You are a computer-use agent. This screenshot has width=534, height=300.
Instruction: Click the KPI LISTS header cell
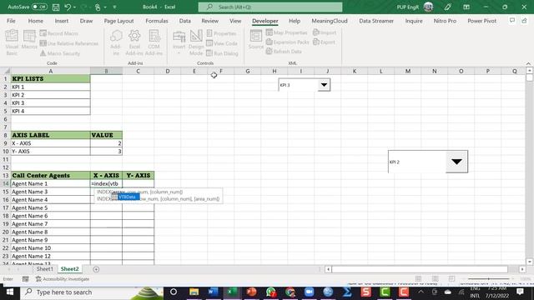point(50,79)
